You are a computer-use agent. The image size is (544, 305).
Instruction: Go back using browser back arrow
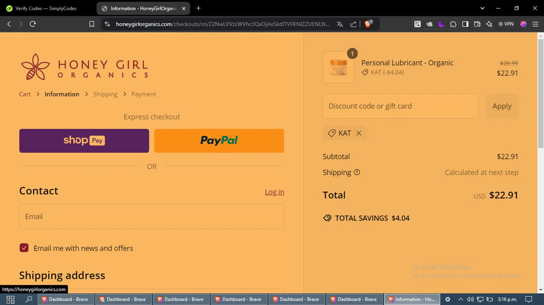(9, 24)
